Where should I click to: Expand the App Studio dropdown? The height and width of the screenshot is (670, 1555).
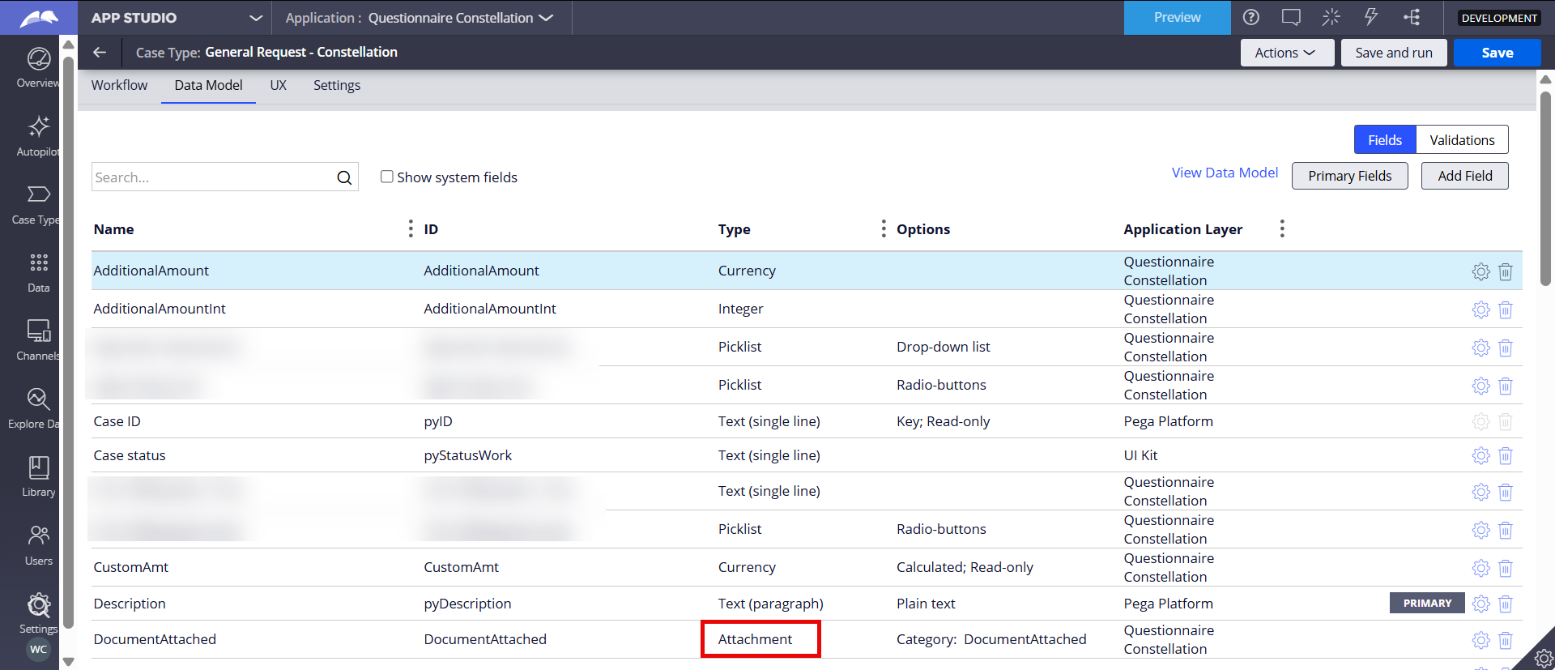click(x=256, y=18)
